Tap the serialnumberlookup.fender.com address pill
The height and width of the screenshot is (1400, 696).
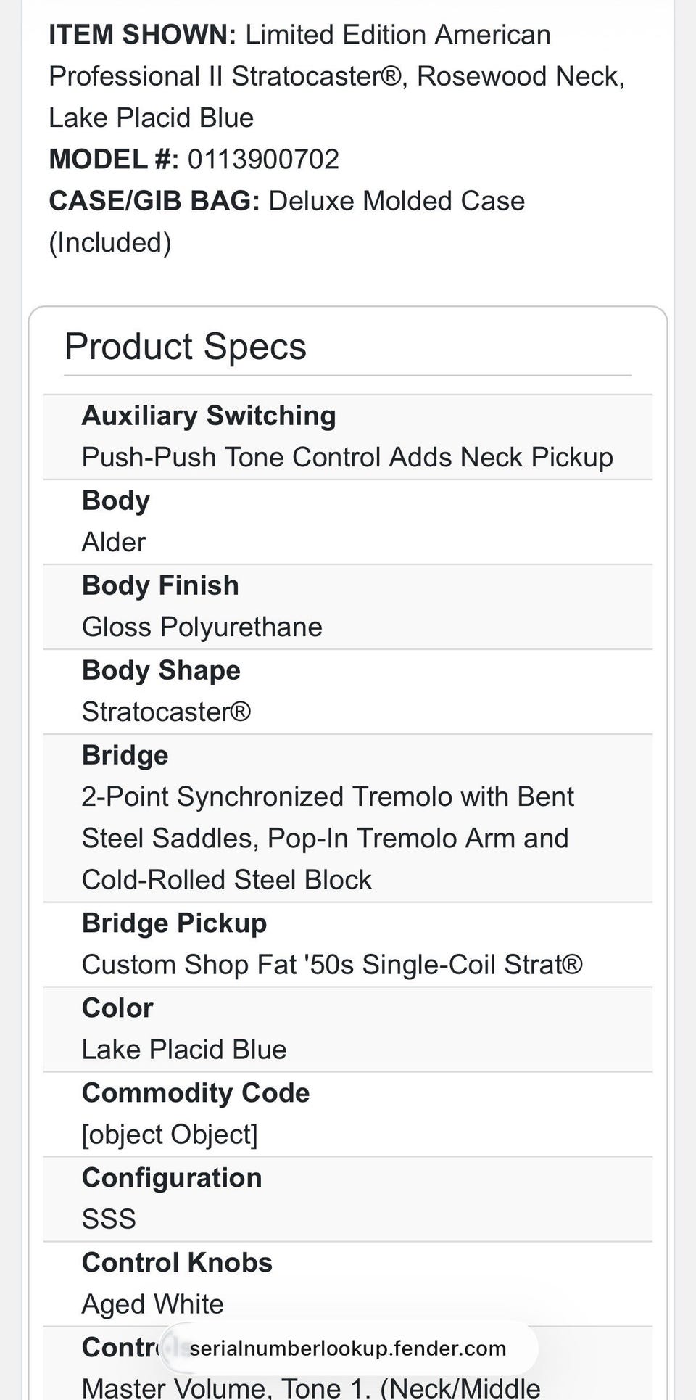point(348,1348)
